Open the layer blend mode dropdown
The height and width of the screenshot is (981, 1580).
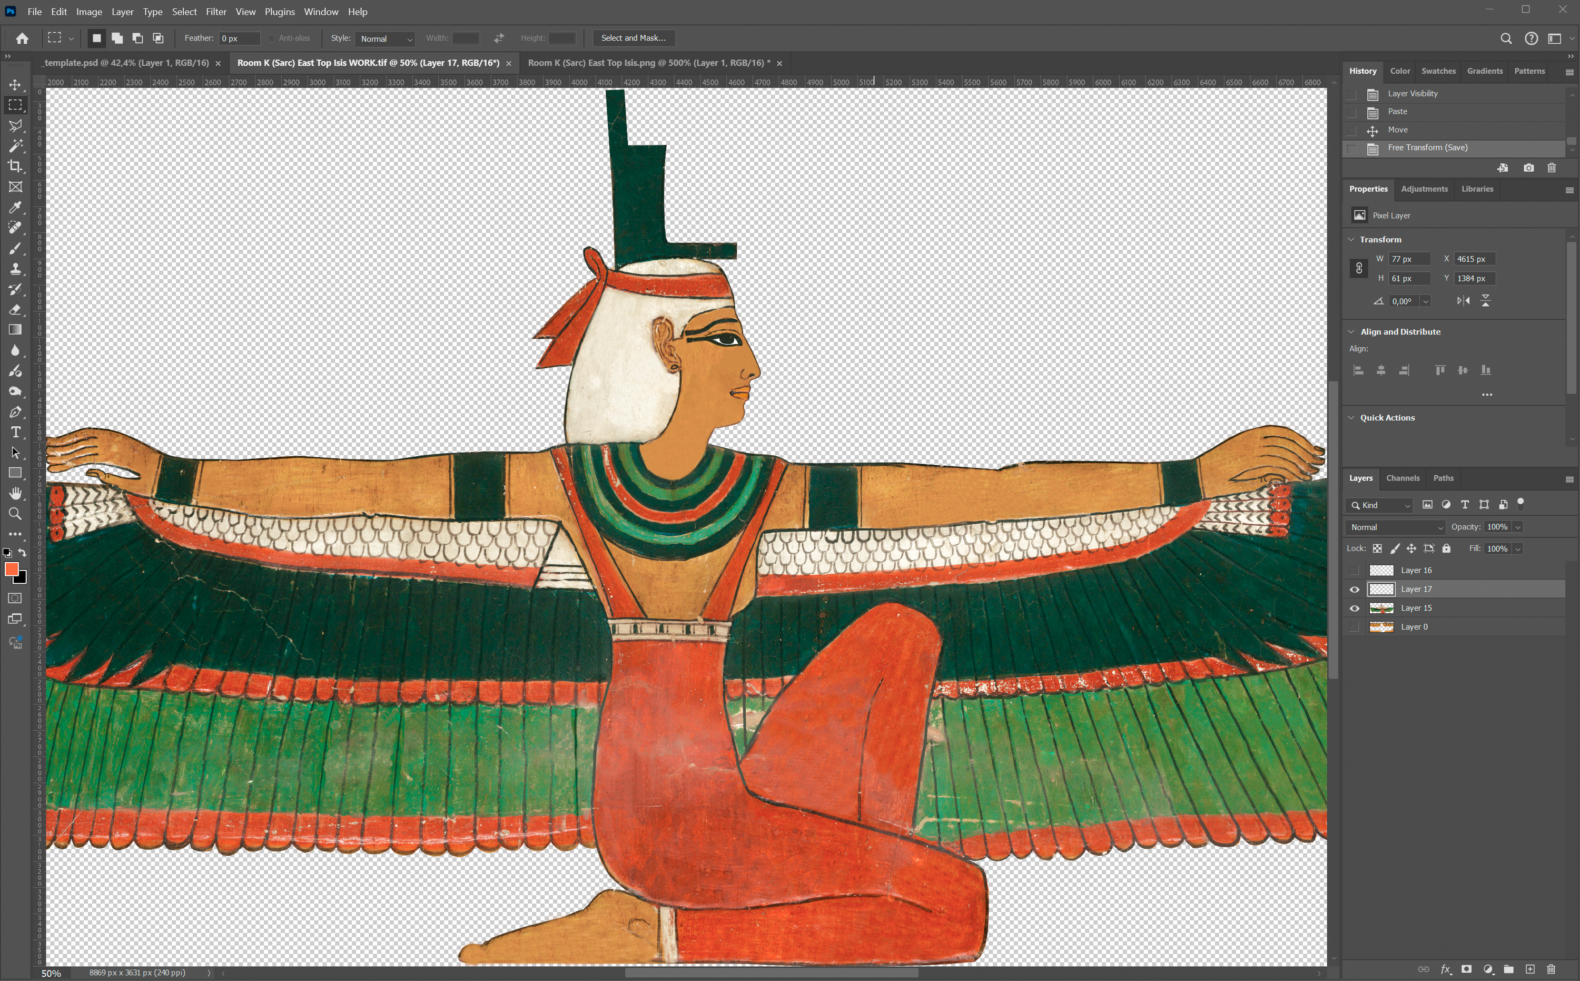coord(1396,527)
